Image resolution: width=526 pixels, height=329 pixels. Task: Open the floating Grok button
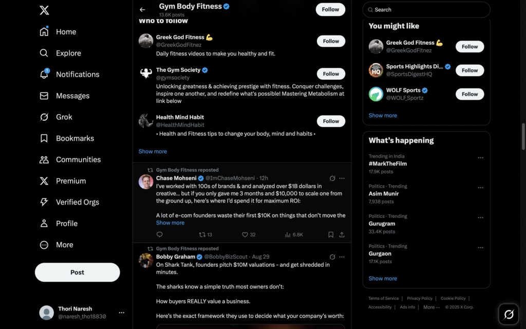click(x=509, y=314)
